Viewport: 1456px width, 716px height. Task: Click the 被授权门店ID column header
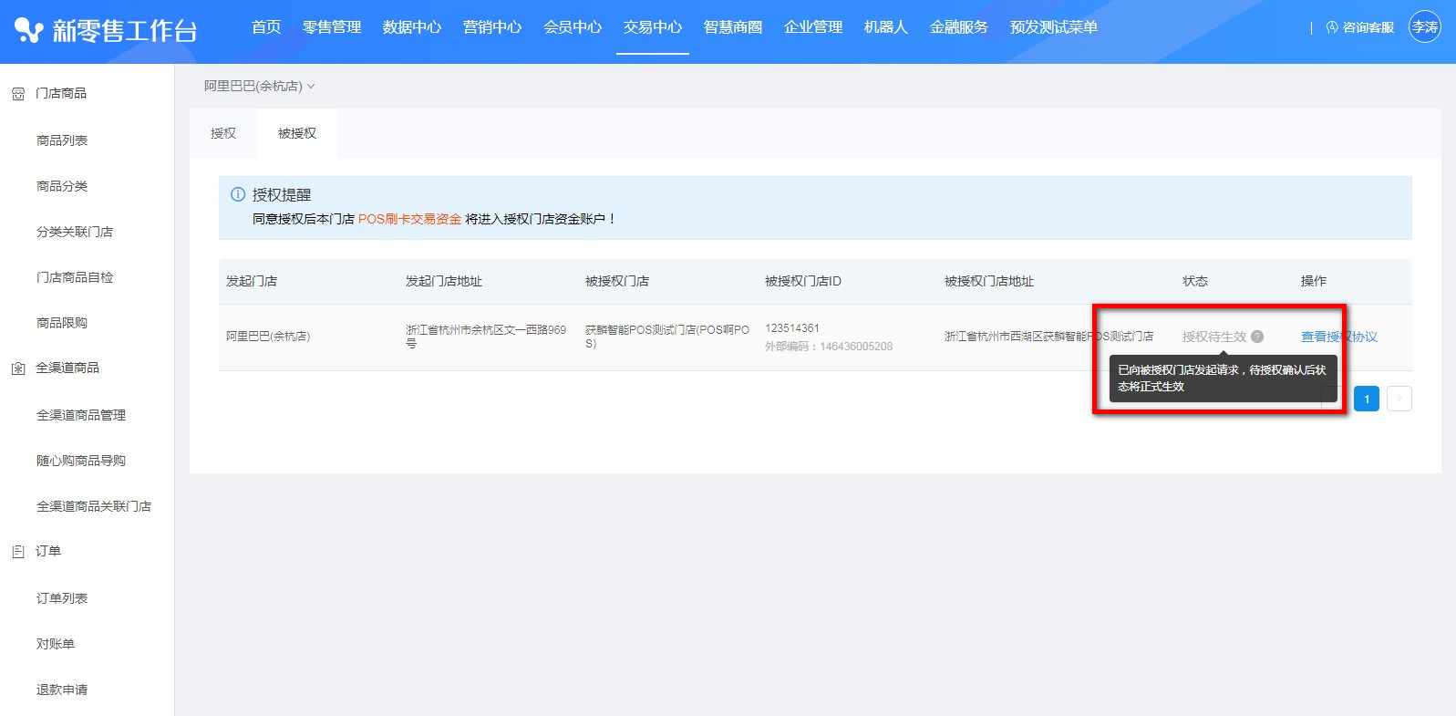click(x=803, y=281)
